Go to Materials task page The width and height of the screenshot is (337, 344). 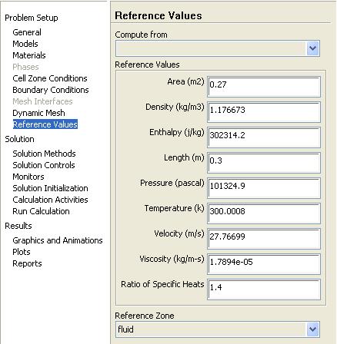[29, 55]
